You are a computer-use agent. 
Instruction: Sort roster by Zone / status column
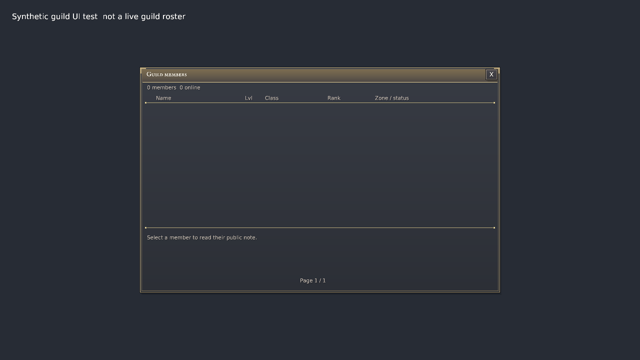pyautogui.click(x=392, y=98)
